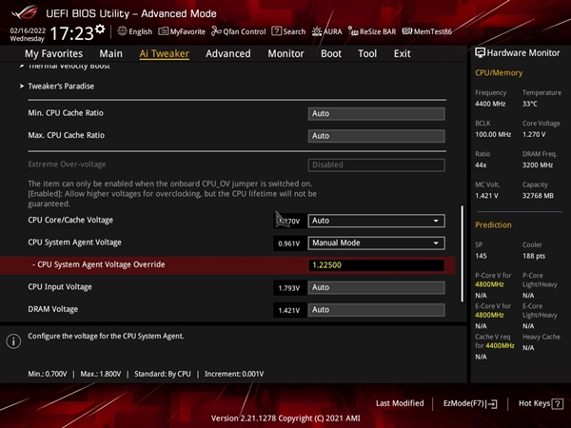571x428 pixels.
Task: Click the 33°C temperature value
Action: pyautogui.click(x=530, y=104)
